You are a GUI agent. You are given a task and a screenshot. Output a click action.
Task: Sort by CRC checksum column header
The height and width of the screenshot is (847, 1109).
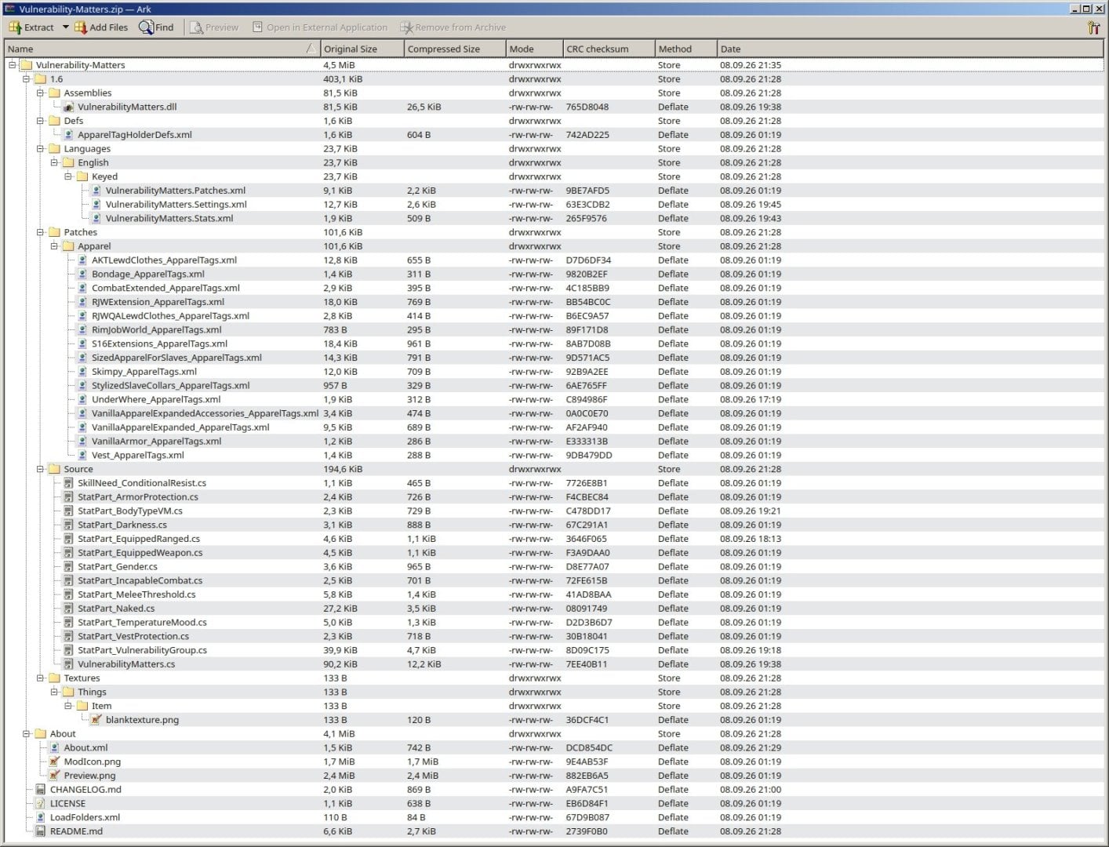pos(609,49)
